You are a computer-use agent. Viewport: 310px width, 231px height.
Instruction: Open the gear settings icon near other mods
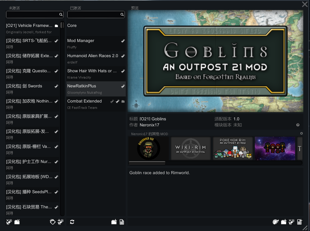coord(301,133)
